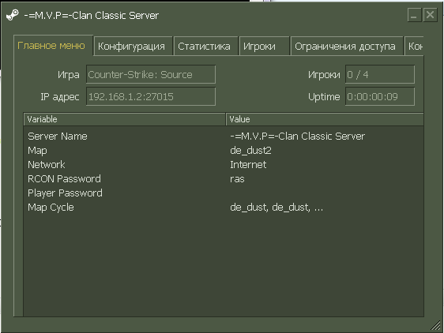Image resolution: width=444 pixels, height=333 pixels.
Task: Click the IP адрес field 192.168.1.2:27015
Action: (x=151, y=96)
